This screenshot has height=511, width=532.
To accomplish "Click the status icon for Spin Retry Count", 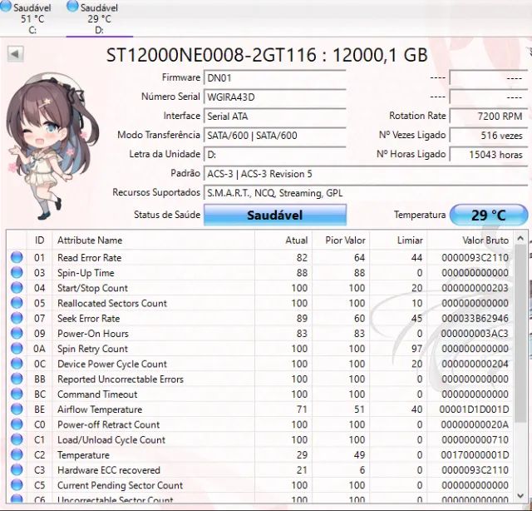I will (x=17, y=348).
